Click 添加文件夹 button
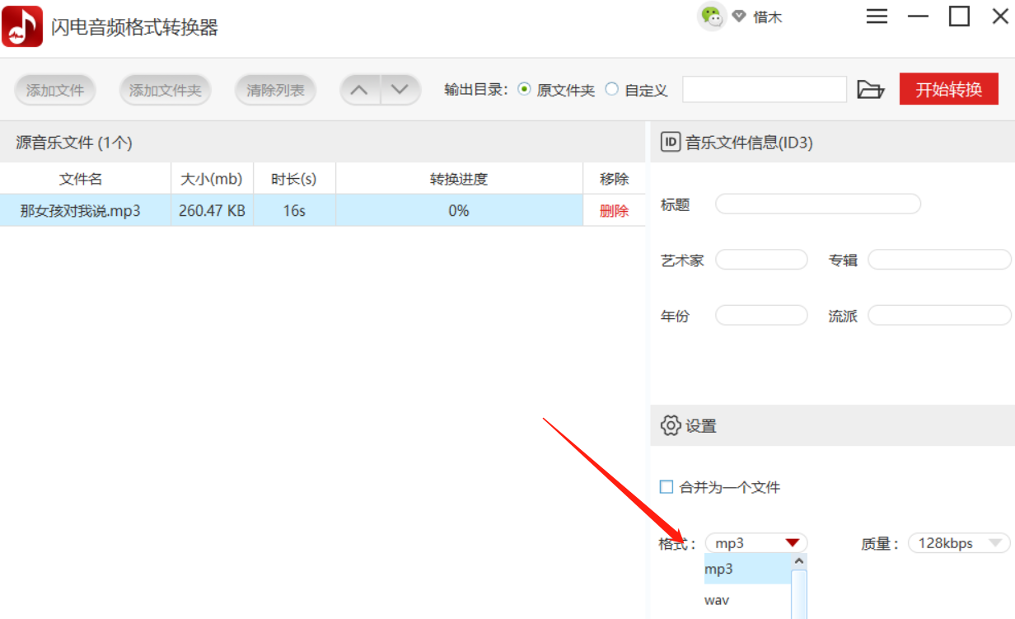 (165, 91)
